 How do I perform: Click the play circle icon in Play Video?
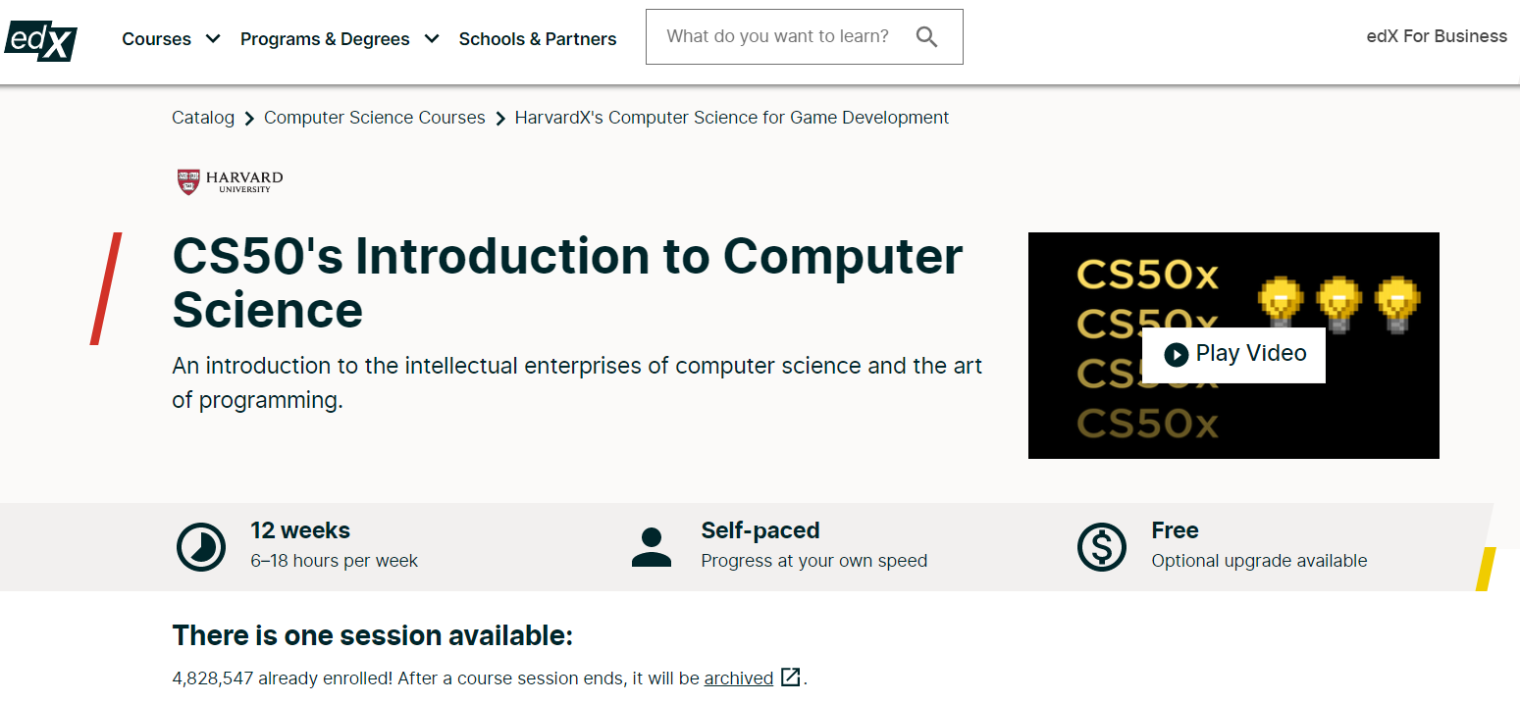pos(1176,354)
